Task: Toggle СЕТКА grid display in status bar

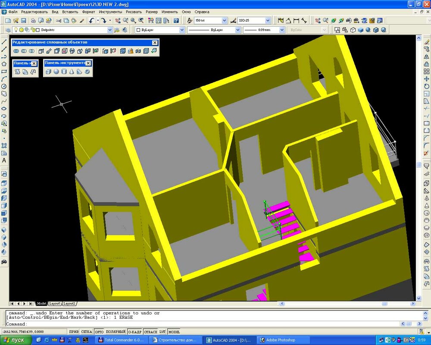Action: (x=87, y=332)
